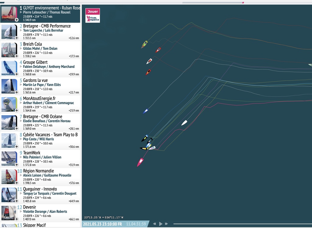
Task: Select the boat name 'Gardons la vue'
Action: pyautogui.click(x=35, y=80)
